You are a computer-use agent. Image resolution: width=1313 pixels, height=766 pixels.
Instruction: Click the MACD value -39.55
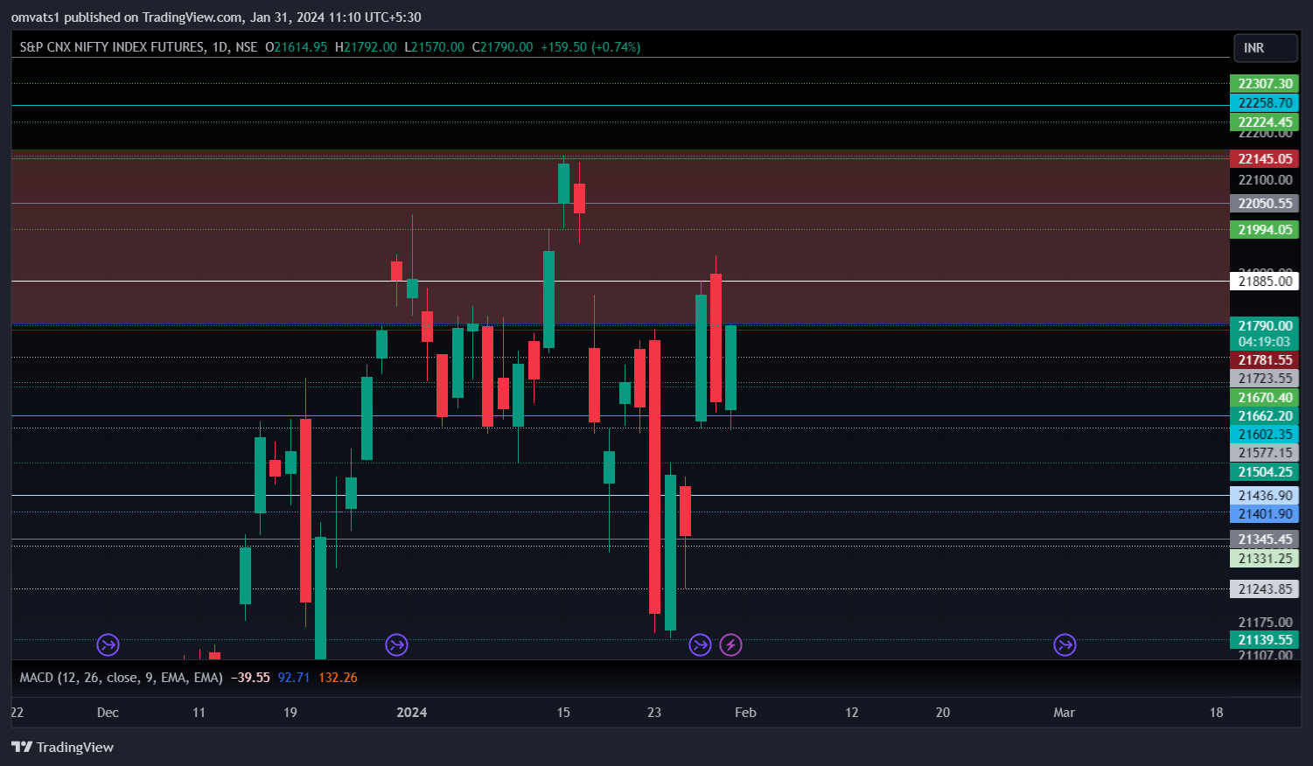(250, 678)
